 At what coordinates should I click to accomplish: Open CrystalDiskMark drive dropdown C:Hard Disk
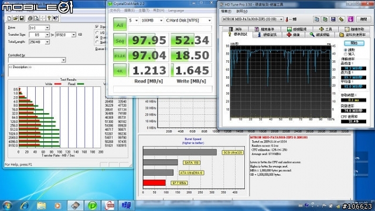coord(188,21)
